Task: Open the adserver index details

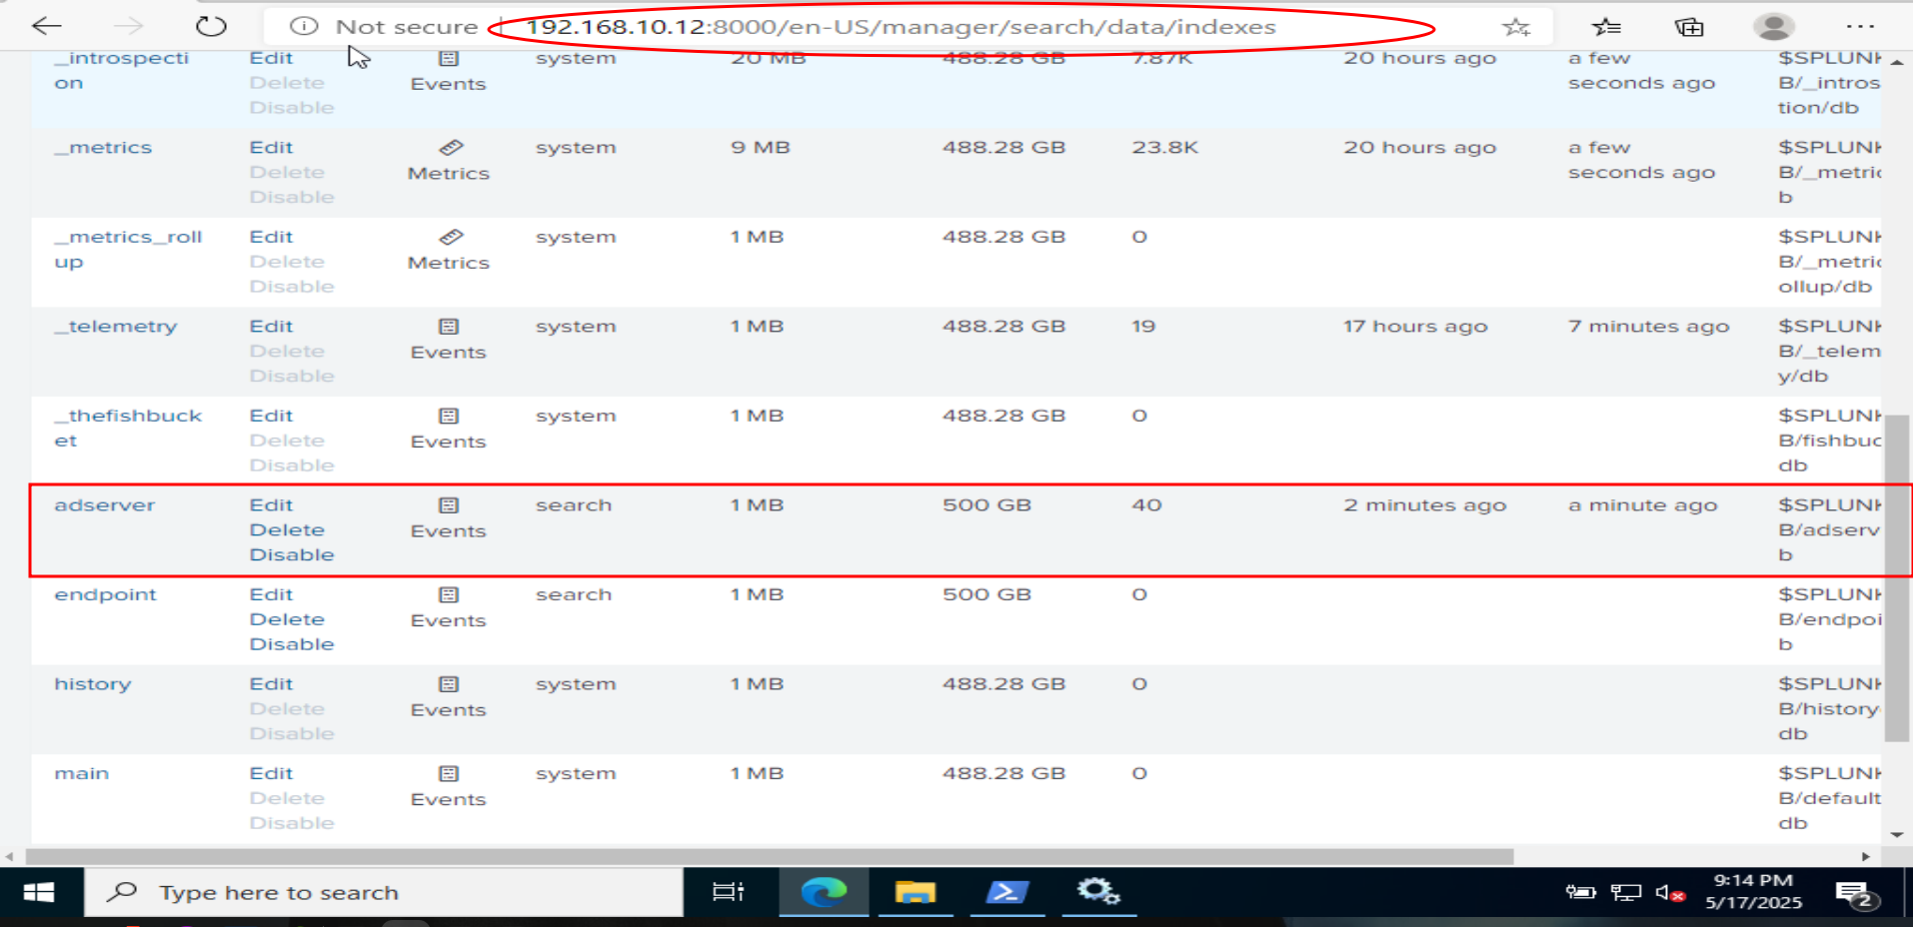Action: click(x=104, y=504)
